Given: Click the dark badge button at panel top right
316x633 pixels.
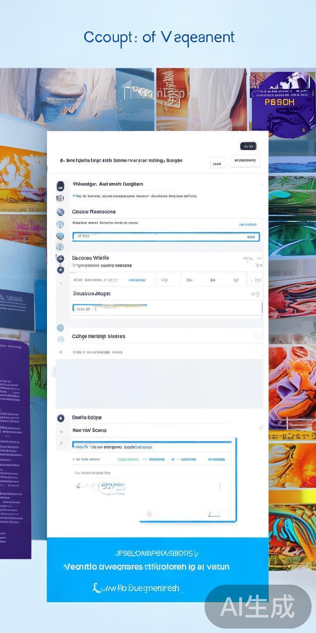Looking at the screenshot, I should click(x=248, y=146).
